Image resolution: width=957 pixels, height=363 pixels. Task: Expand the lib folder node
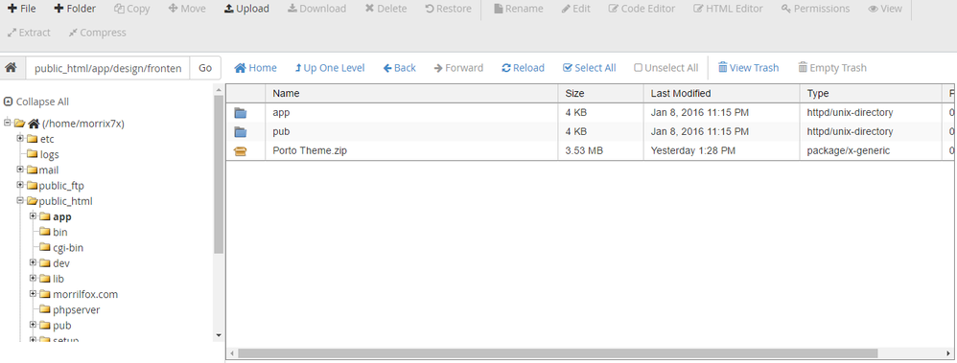[34, 278]
